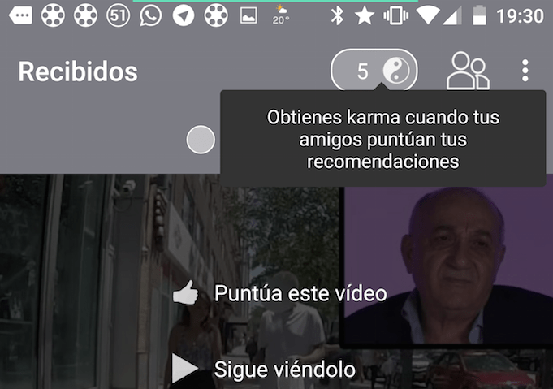Tap the image gallery notification icon

coord(248,16)
